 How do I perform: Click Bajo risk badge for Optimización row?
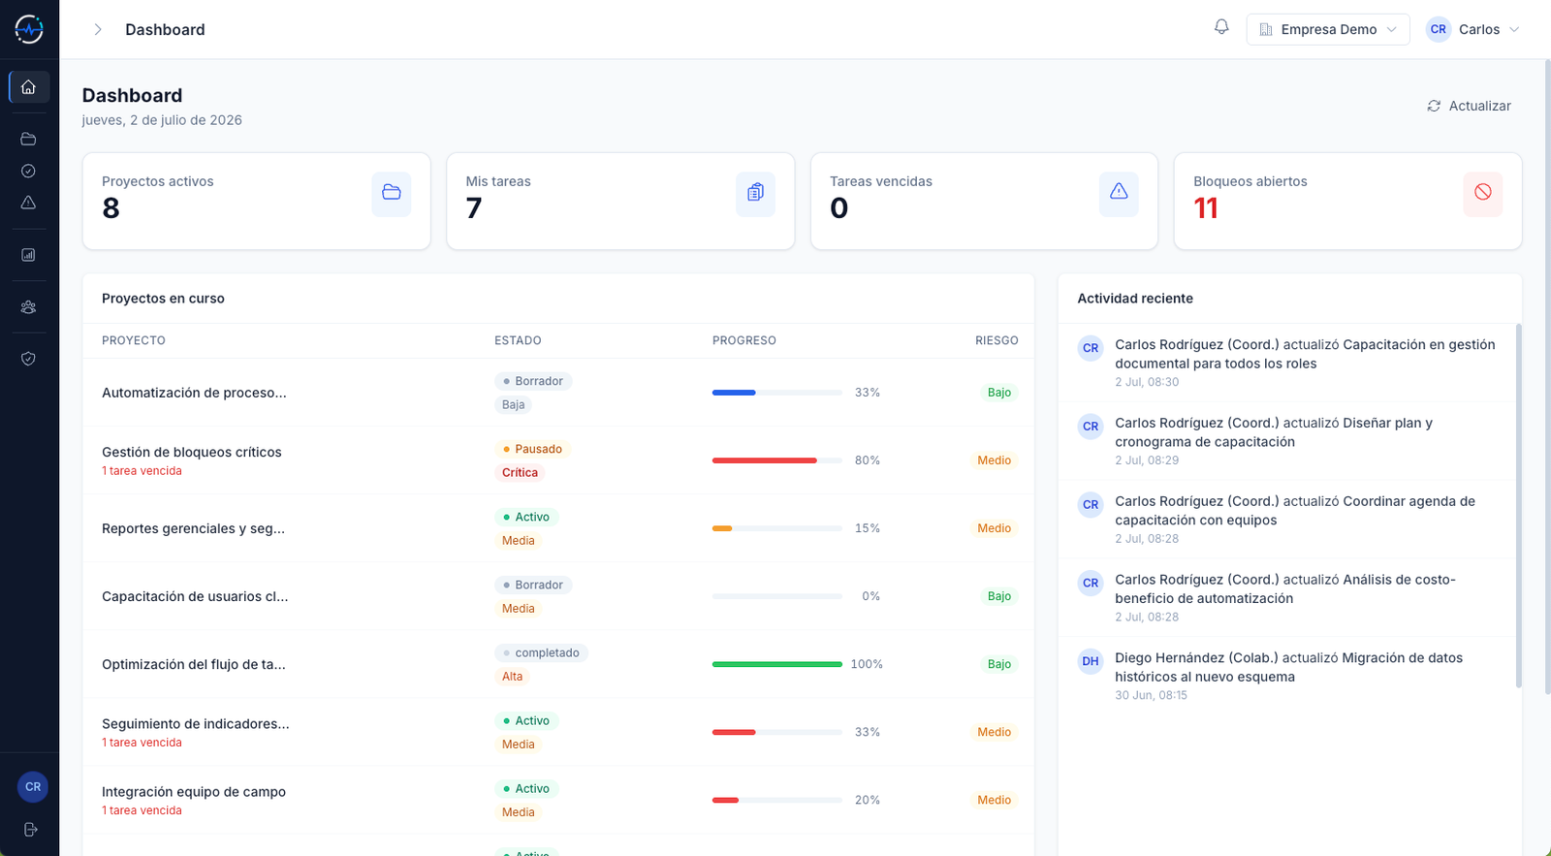[999, 664]
